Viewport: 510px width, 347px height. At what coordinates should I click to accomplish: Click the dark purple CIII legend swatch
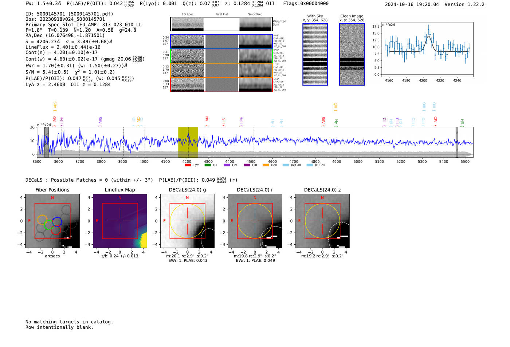(247, 165)
